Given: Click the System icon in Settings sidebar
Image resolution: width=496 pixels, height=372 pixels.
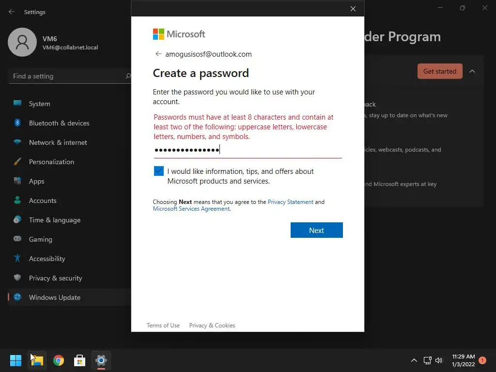Looking at the screenshot, I should pos(17,104).
